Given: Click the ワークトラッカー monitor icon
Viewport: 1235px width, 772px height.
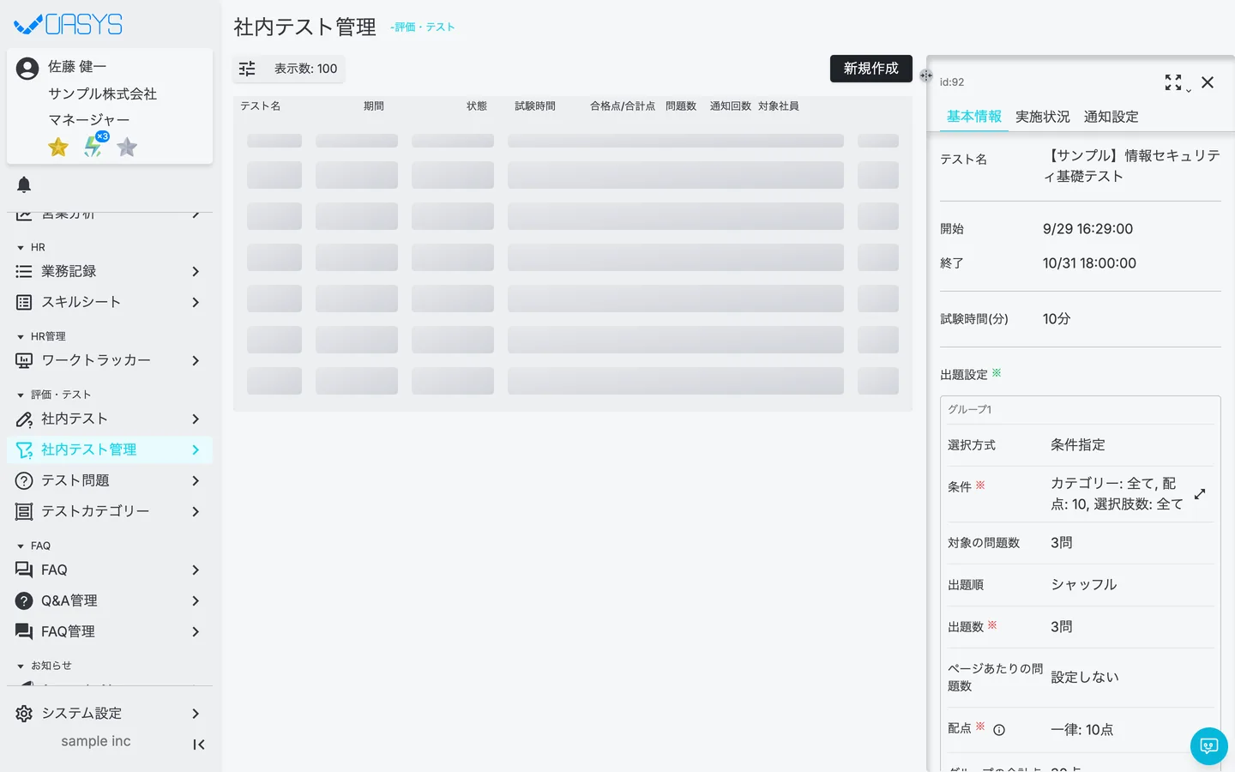Looking at the screenshot, I should coord(24,360).
